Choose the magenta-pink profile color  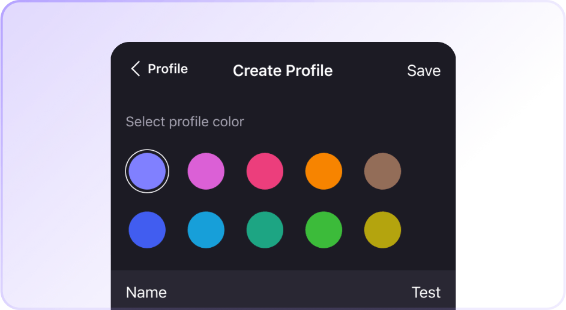[x=206, y=171]
